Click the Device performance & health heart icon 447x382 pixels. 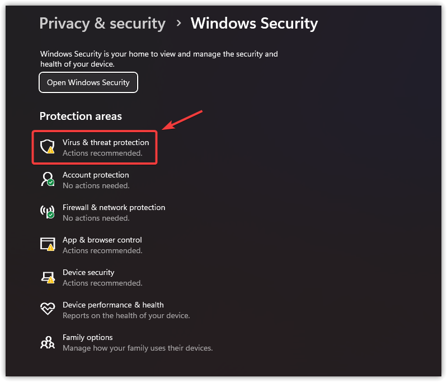(47, 309)
